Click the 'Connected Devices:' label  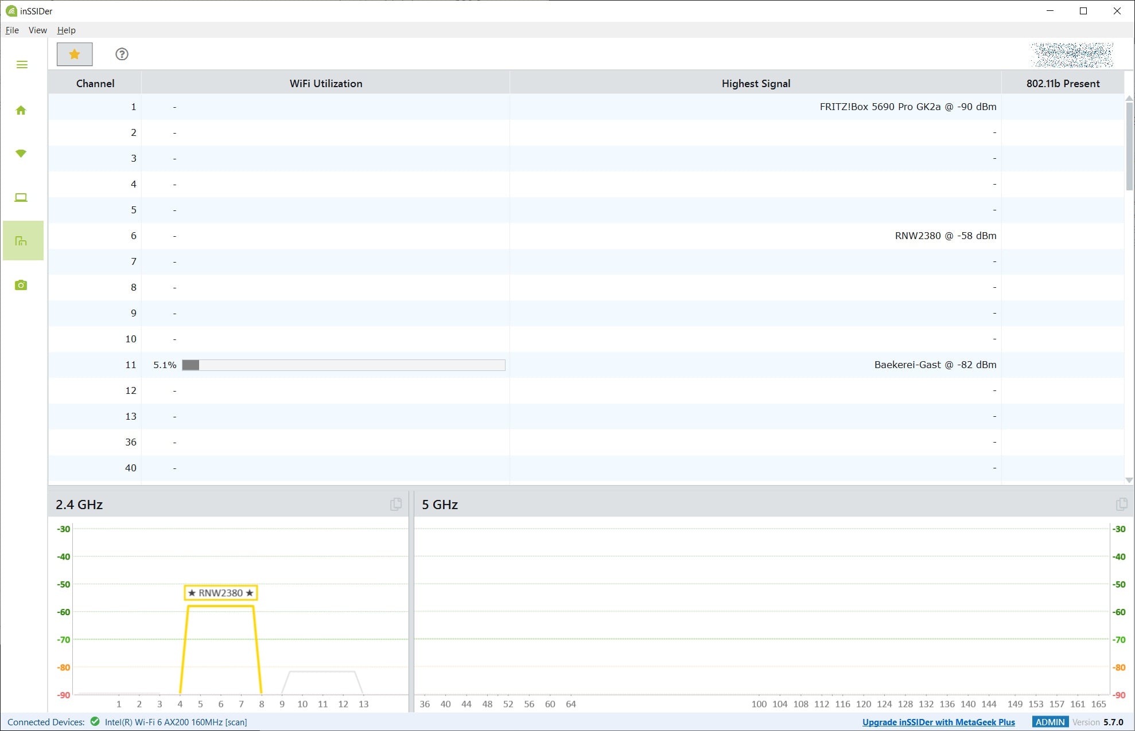tap(46, 722)
